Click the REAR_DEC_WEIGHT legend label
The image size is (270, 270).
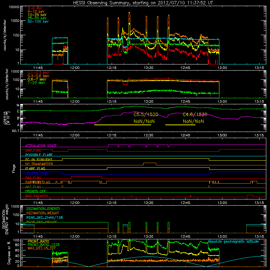(x=42, y=222)
